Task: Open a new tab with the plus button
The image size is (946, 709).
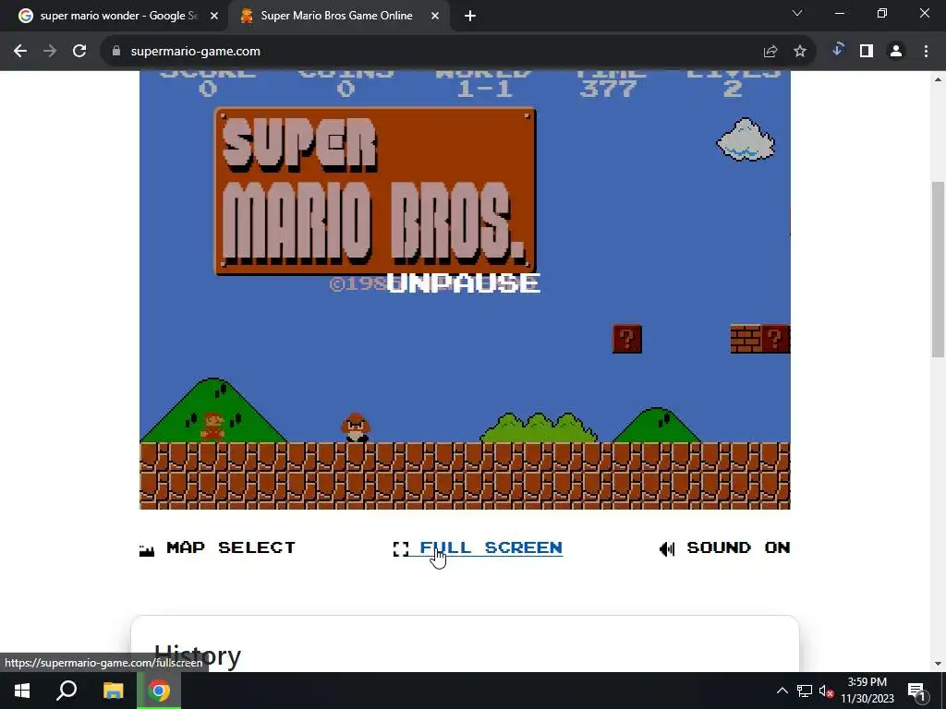Action: coord(470,17)
